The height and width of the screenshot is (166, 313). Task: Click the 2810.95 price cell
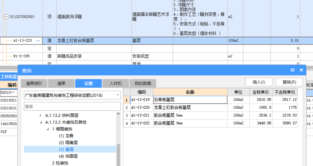click(261, 100)
